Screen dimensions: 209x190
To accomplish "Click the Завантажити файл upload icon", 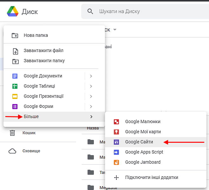I will coord(16,51).
